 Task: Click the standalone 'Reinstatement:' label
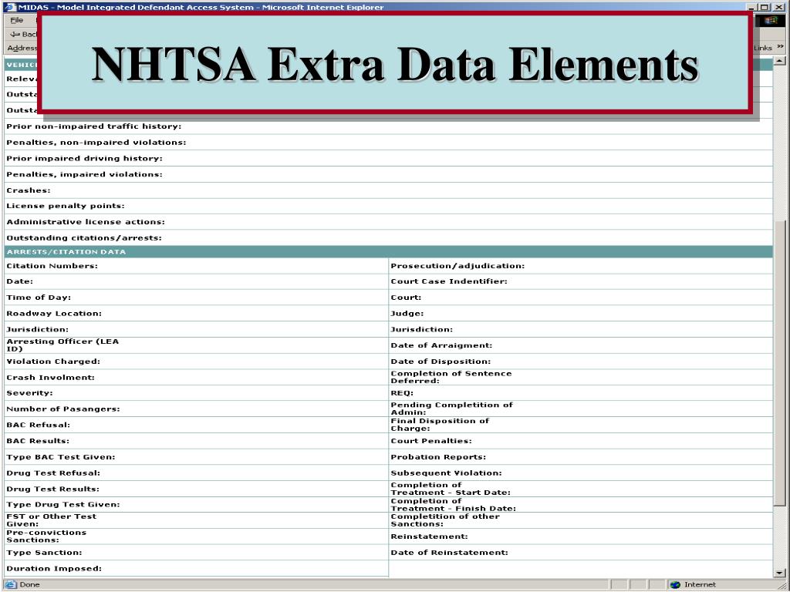click(429, 536)
